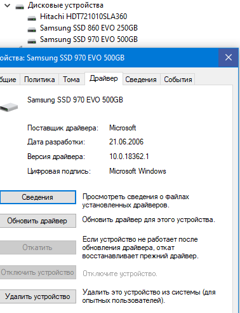Close the Samsung SSD 970 properties dialog
The width and height of the screenshot is (240, 313).
click(229, 57)
